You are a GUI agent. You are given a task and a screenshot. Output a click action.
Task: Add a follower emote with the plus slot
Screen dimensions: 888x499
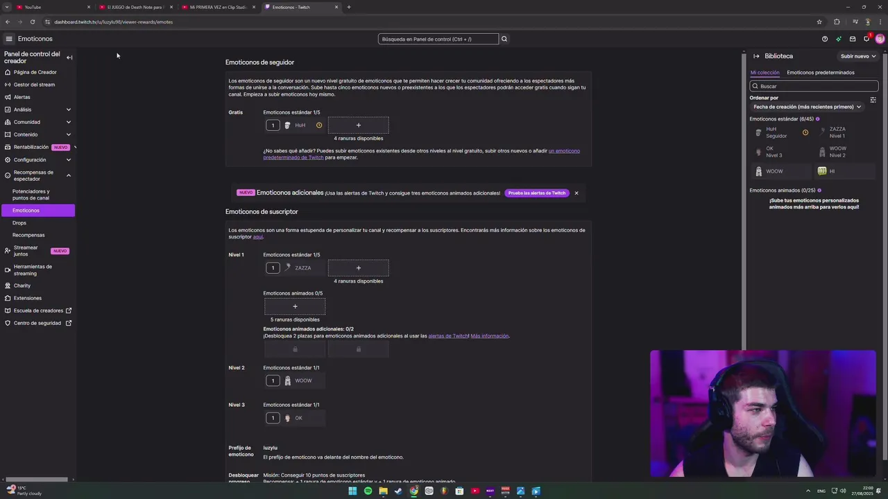click(359, 125)
